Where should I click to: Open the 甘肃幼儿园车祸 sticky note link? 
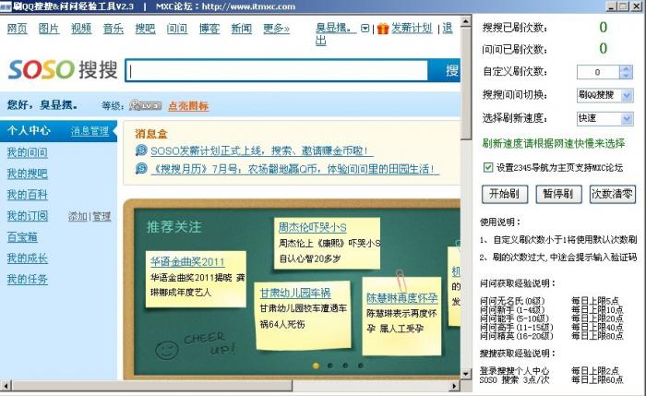[x=295, y=293]
